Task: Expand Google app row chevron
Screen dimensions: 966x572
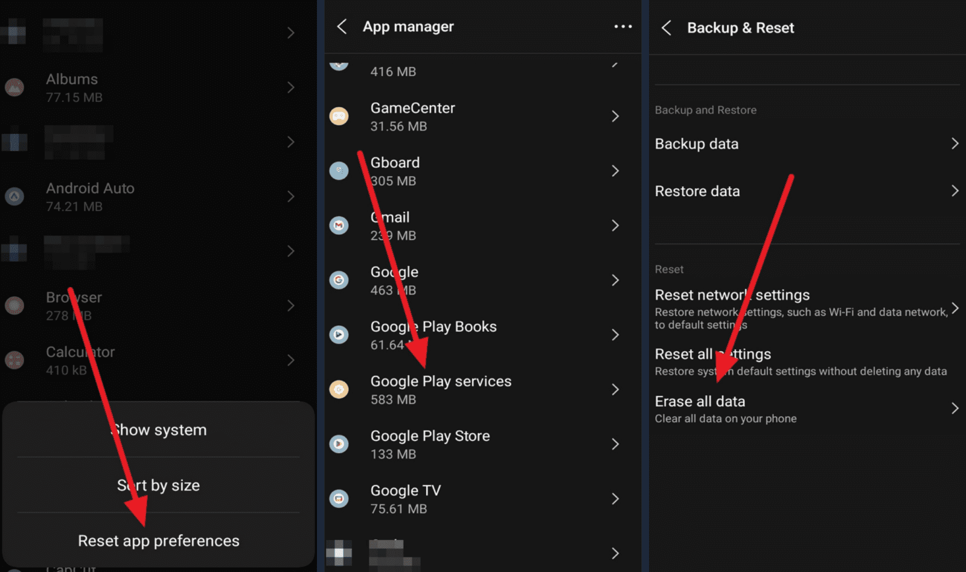Action: coord(615,280)
